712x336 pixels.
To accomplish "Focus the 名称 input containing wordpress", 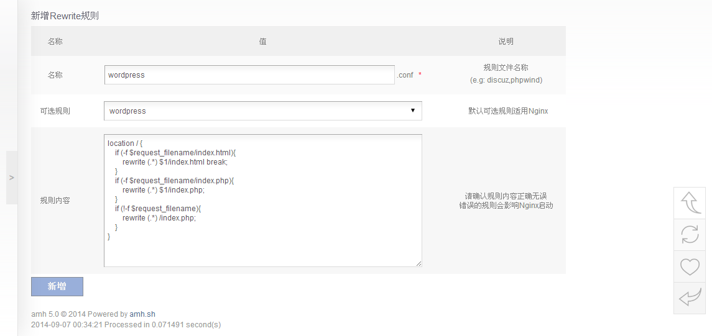I will (x=249, y=75).
